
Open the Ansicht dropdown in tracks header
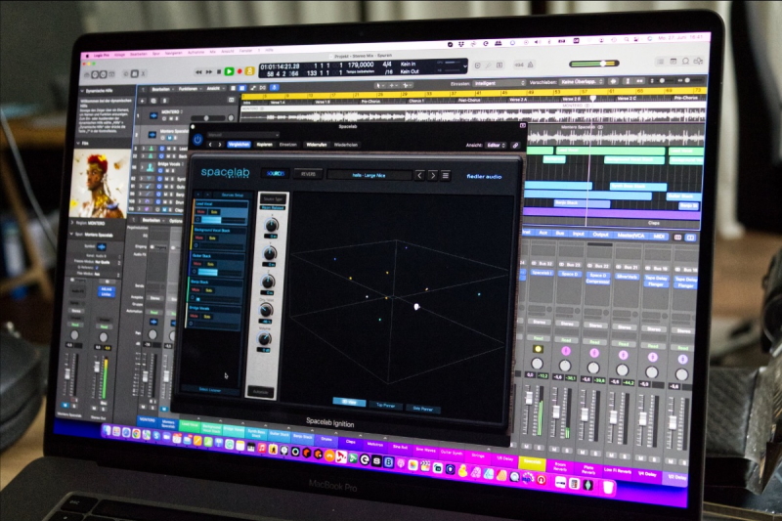215,89
